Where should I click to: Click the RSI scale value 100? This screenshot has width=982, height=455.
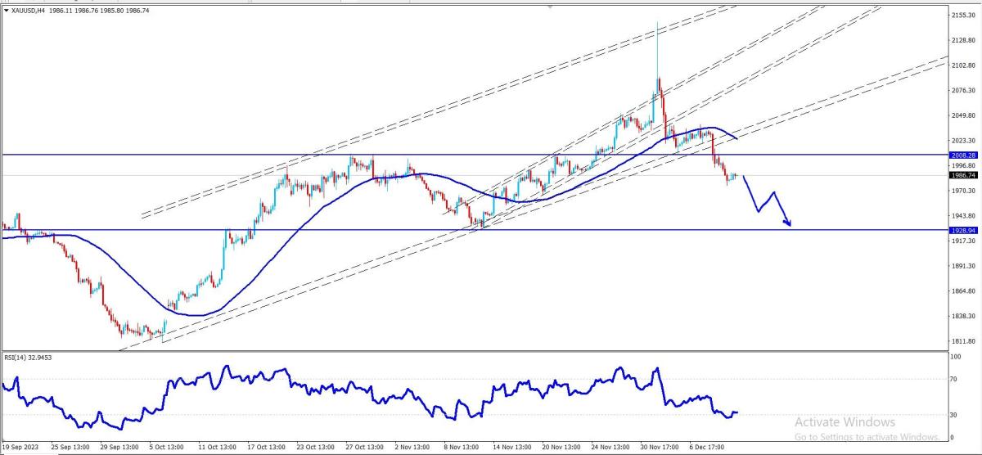click(x=957, y=358)
